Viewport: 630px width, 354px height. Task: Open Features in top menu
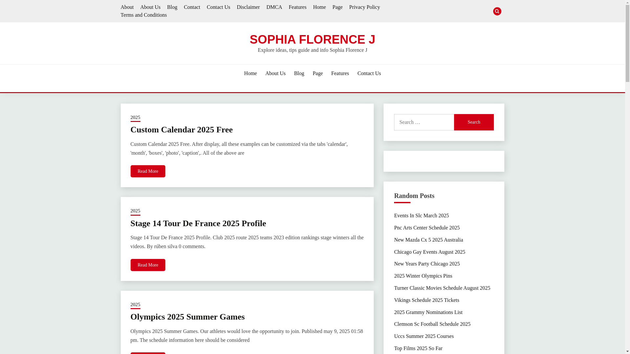pos(297,7)
